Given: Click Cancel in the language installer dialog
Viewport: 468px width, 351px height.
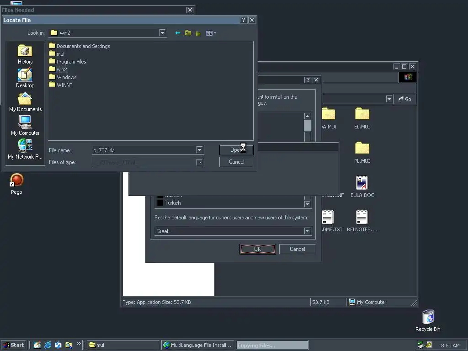Looking at the screenshot, I should click(297, 249).
